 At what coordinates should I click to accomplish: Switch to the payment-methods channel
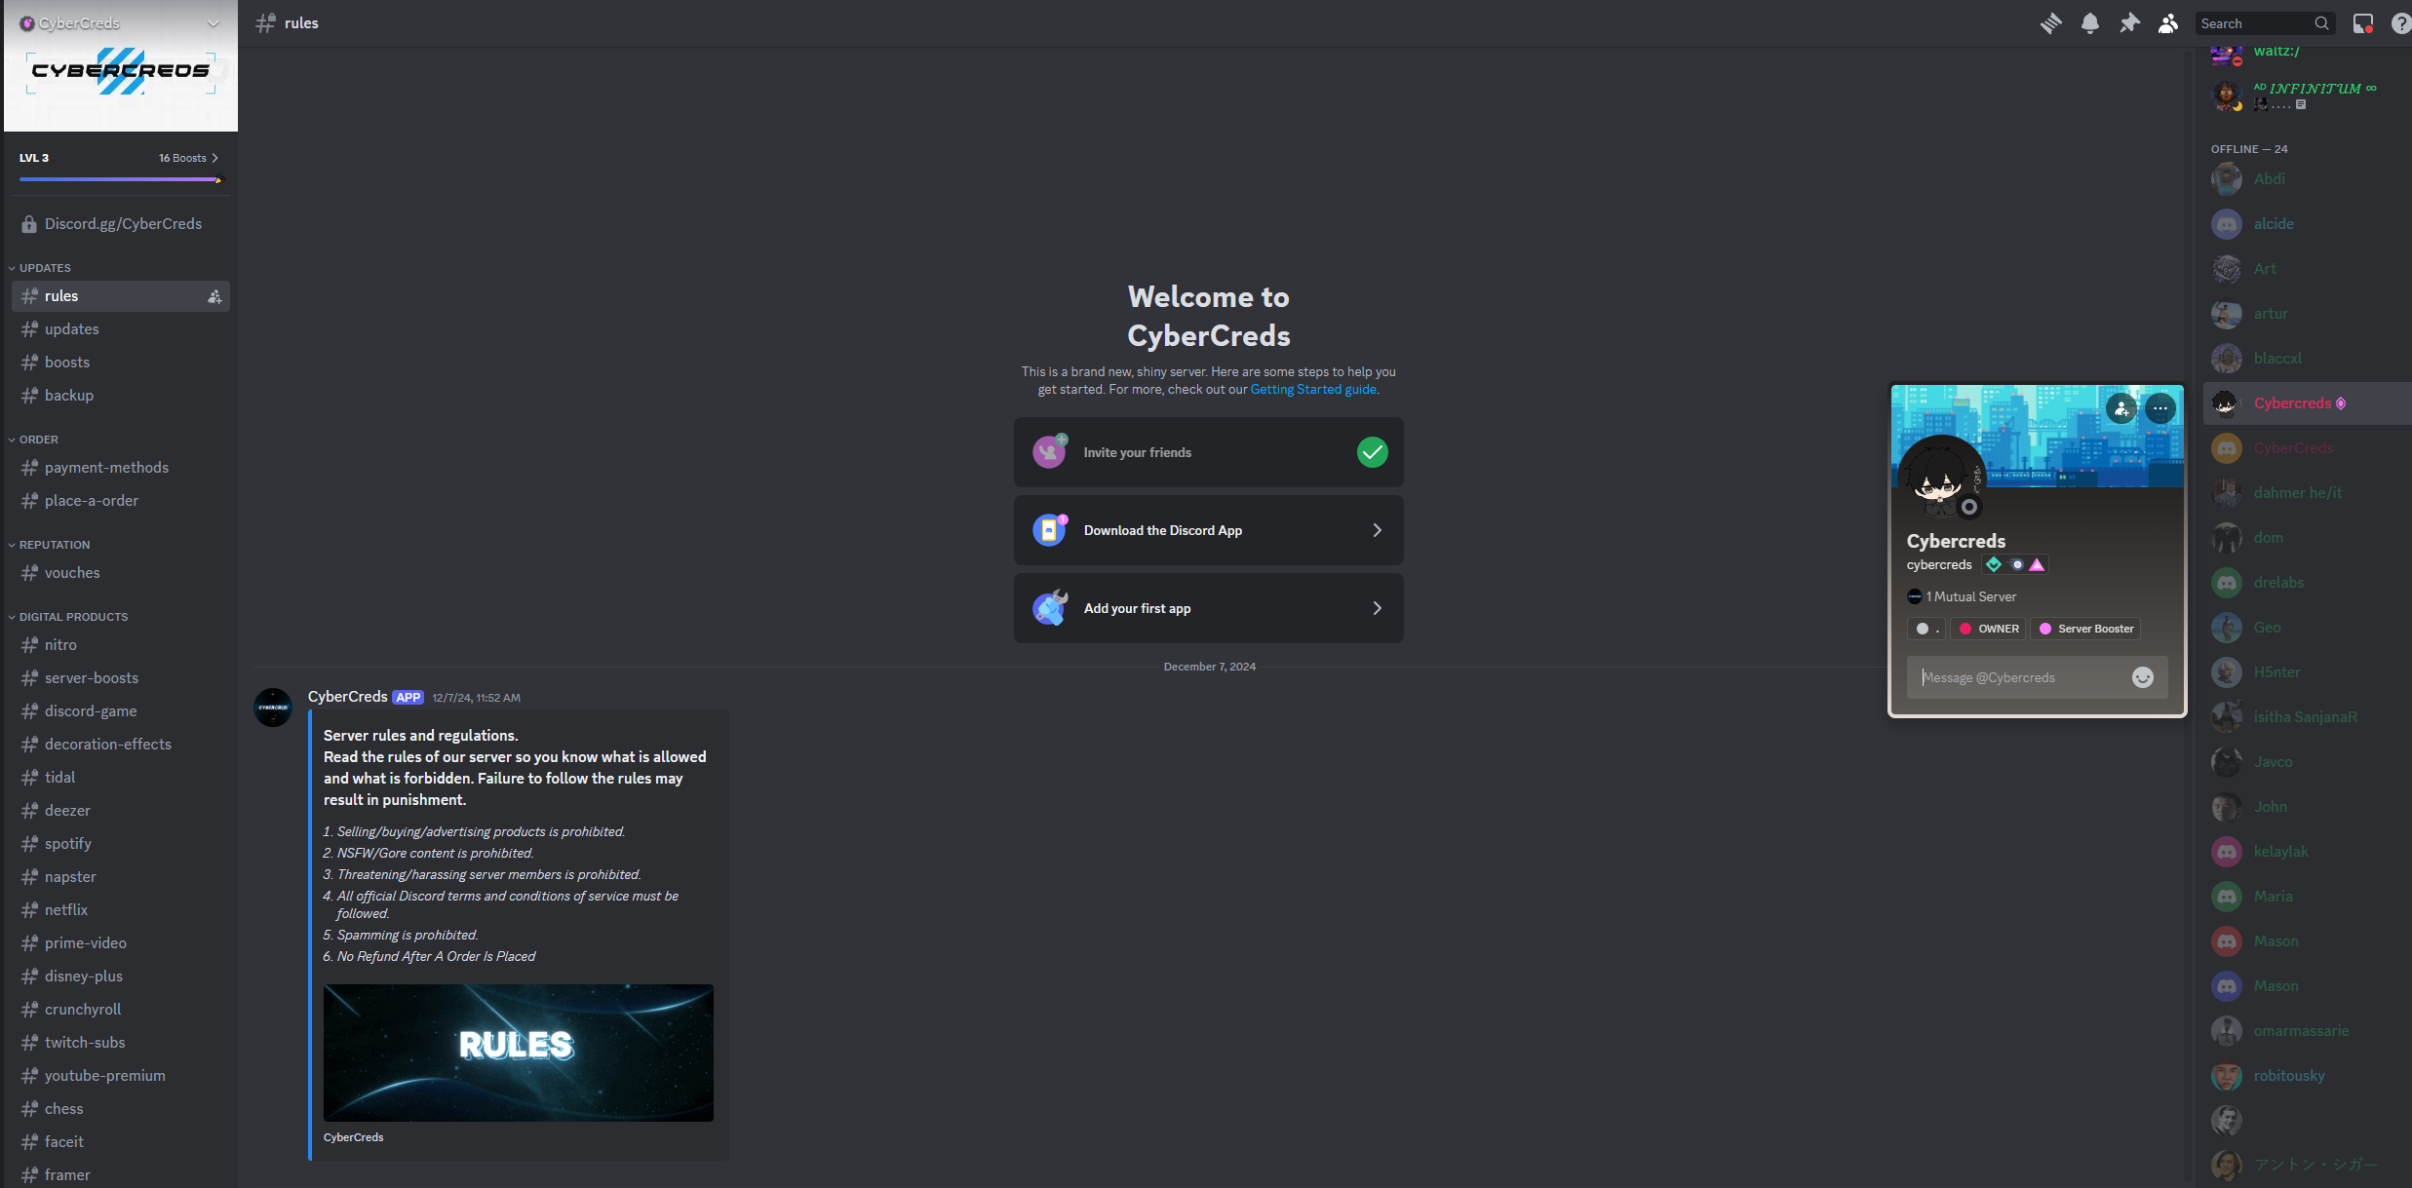tap(106, 468)
